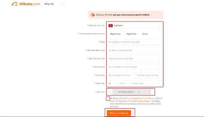Screen dimensions: 204x117
Task: Click the first name input field
Action: pos(120,75)
